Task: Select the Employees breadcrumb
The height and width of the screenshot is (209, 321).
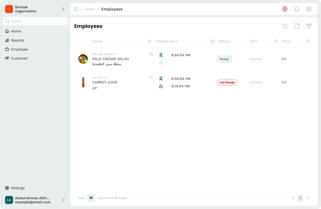Action: [x=112, y=9]
